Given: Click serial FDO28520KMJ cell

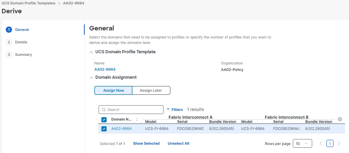Looking at the screenshot, I should (x=286, y=129).
